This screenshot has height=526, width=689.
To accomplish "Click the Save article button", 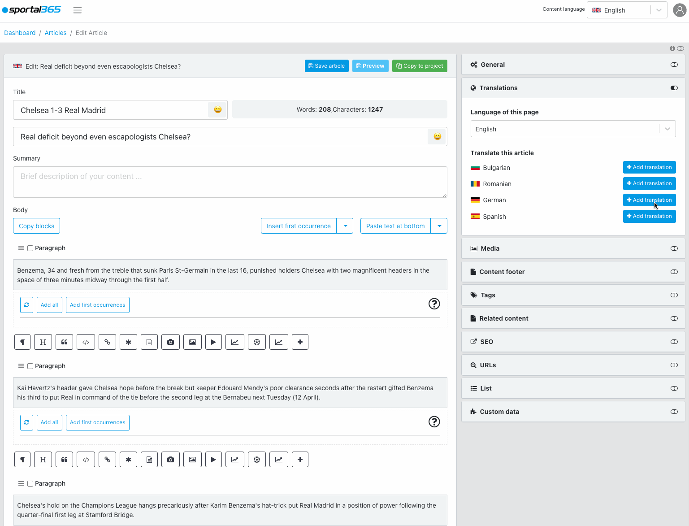I will tap(327, 66).
